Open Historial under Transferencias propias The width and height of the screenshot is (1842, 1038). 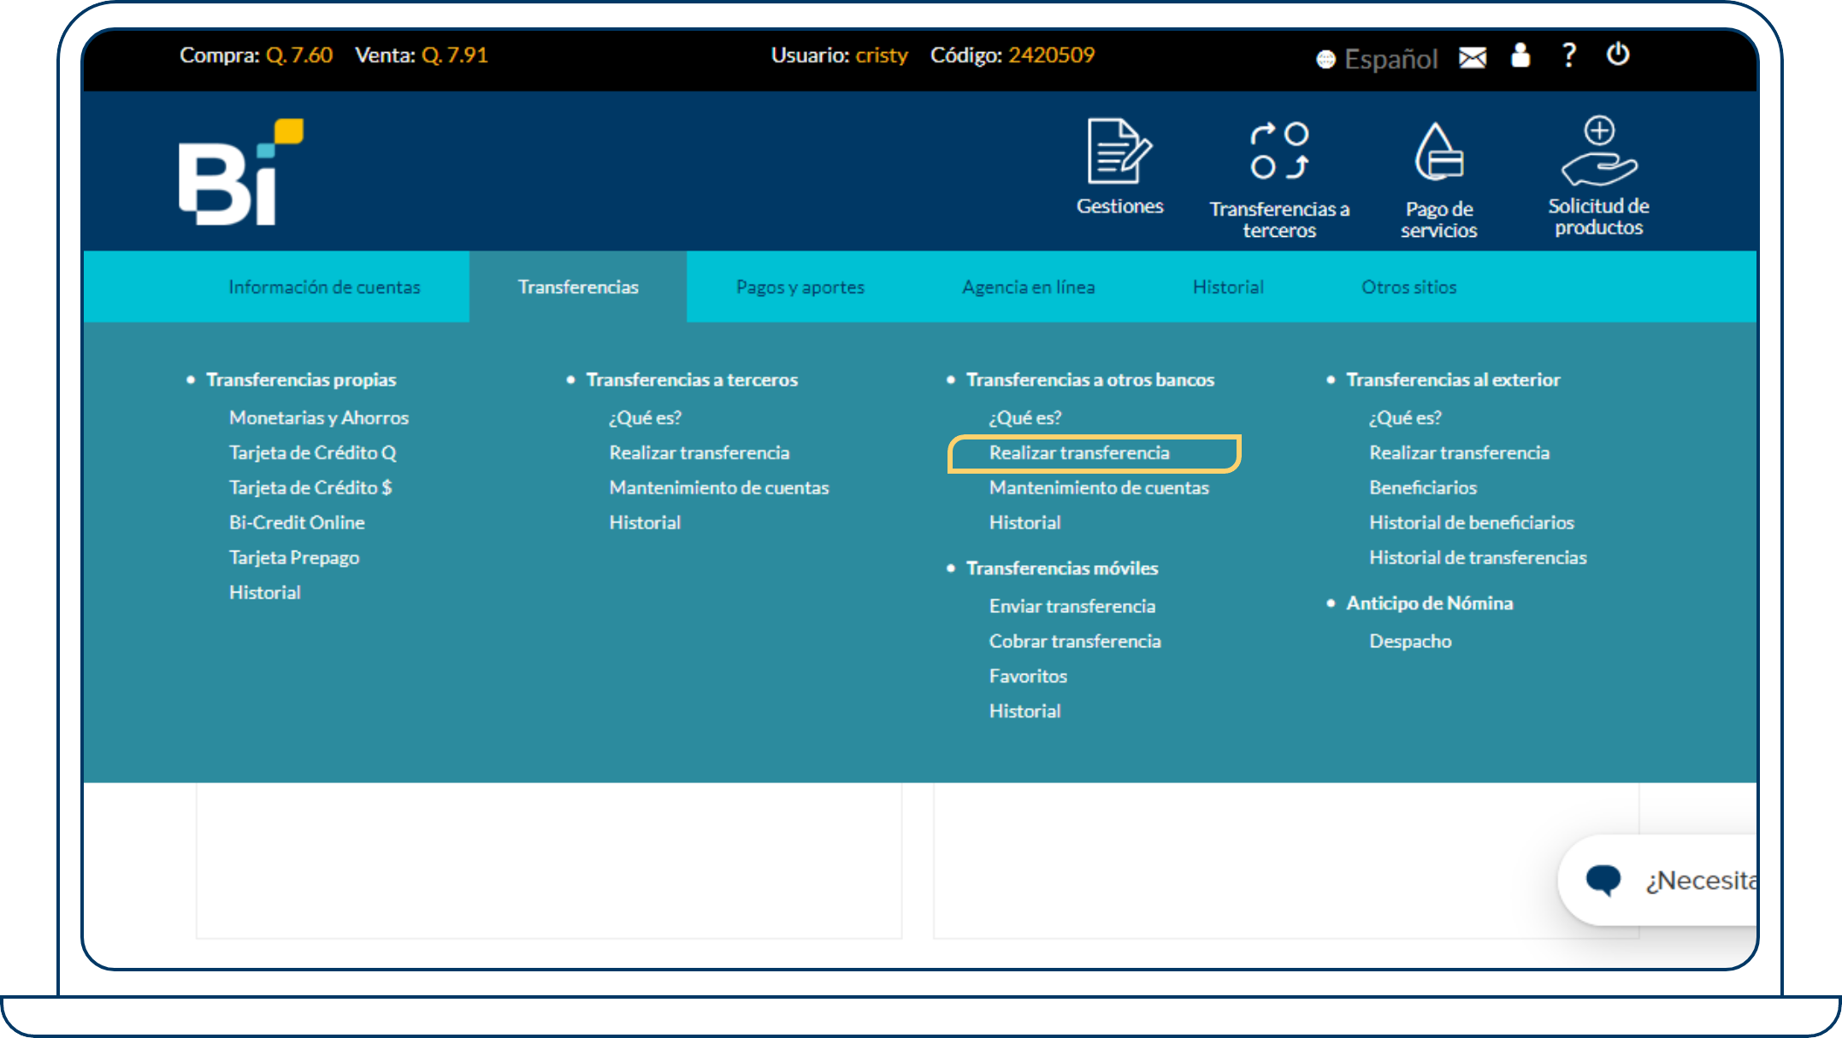[265, 593]
